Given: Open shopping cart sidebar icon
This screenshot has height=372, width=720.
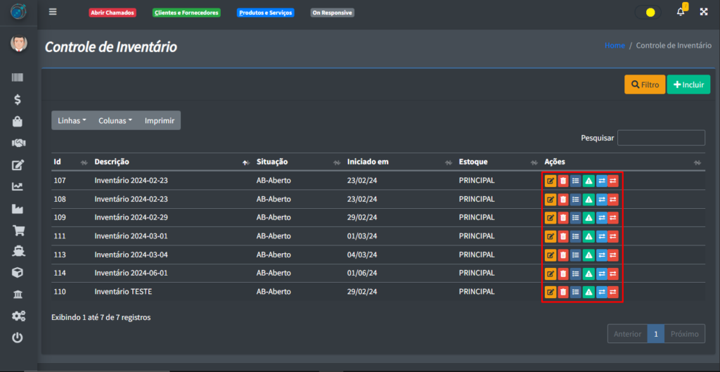Looking at the screenshot, I should click(18, 230).
